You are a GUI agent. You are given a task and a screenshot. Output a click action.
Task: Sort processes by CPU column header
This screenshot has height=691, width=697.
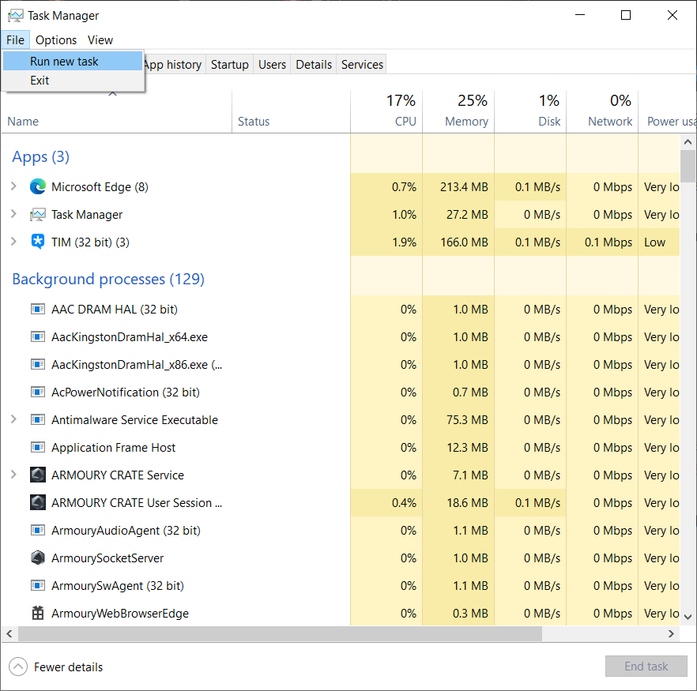point(386,111)
